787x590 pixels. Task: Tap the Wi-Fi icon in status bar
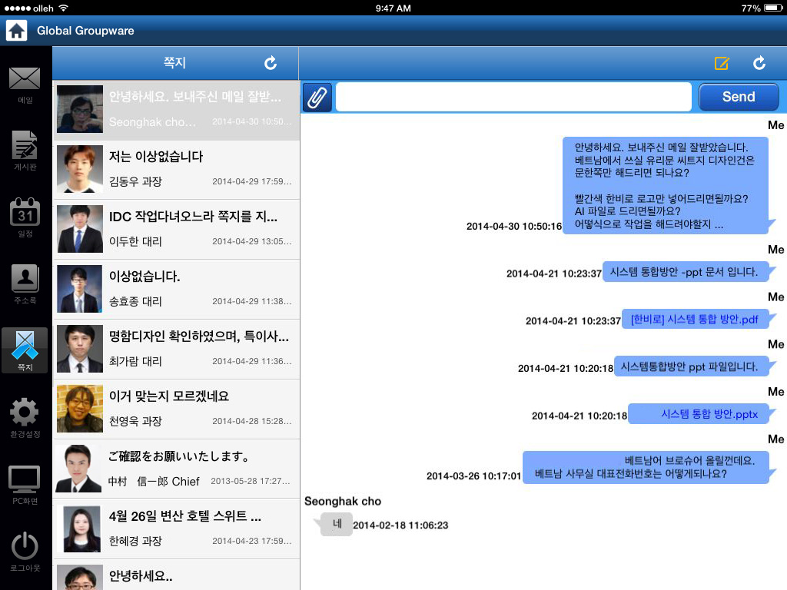[63, 8]
